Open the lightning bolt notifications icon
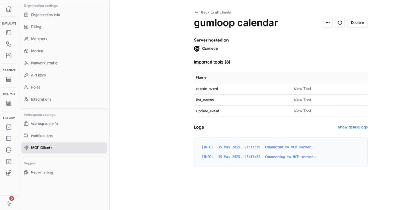Image resolution: width=419 pixels, height=210 pixels. tap(9, 204)
